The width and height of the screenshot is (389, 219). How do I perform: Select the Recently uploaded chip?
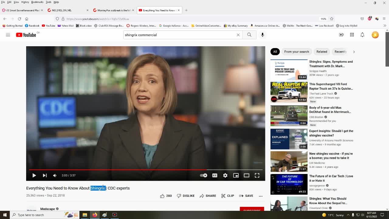click(340, 52)
